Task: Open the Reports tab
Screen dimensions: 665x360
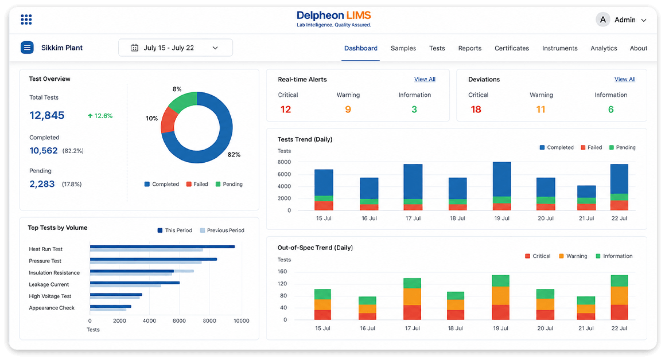Action: 469,48
